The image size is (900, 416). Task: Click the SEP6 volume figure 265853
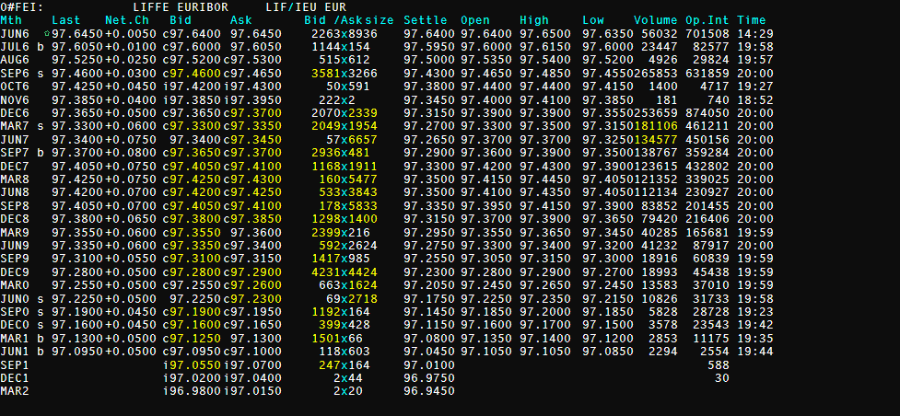(x=656, y=74)
